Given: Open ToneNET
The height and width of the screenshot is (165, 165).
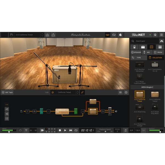Looking at the screenshot, I should (138, 35).
